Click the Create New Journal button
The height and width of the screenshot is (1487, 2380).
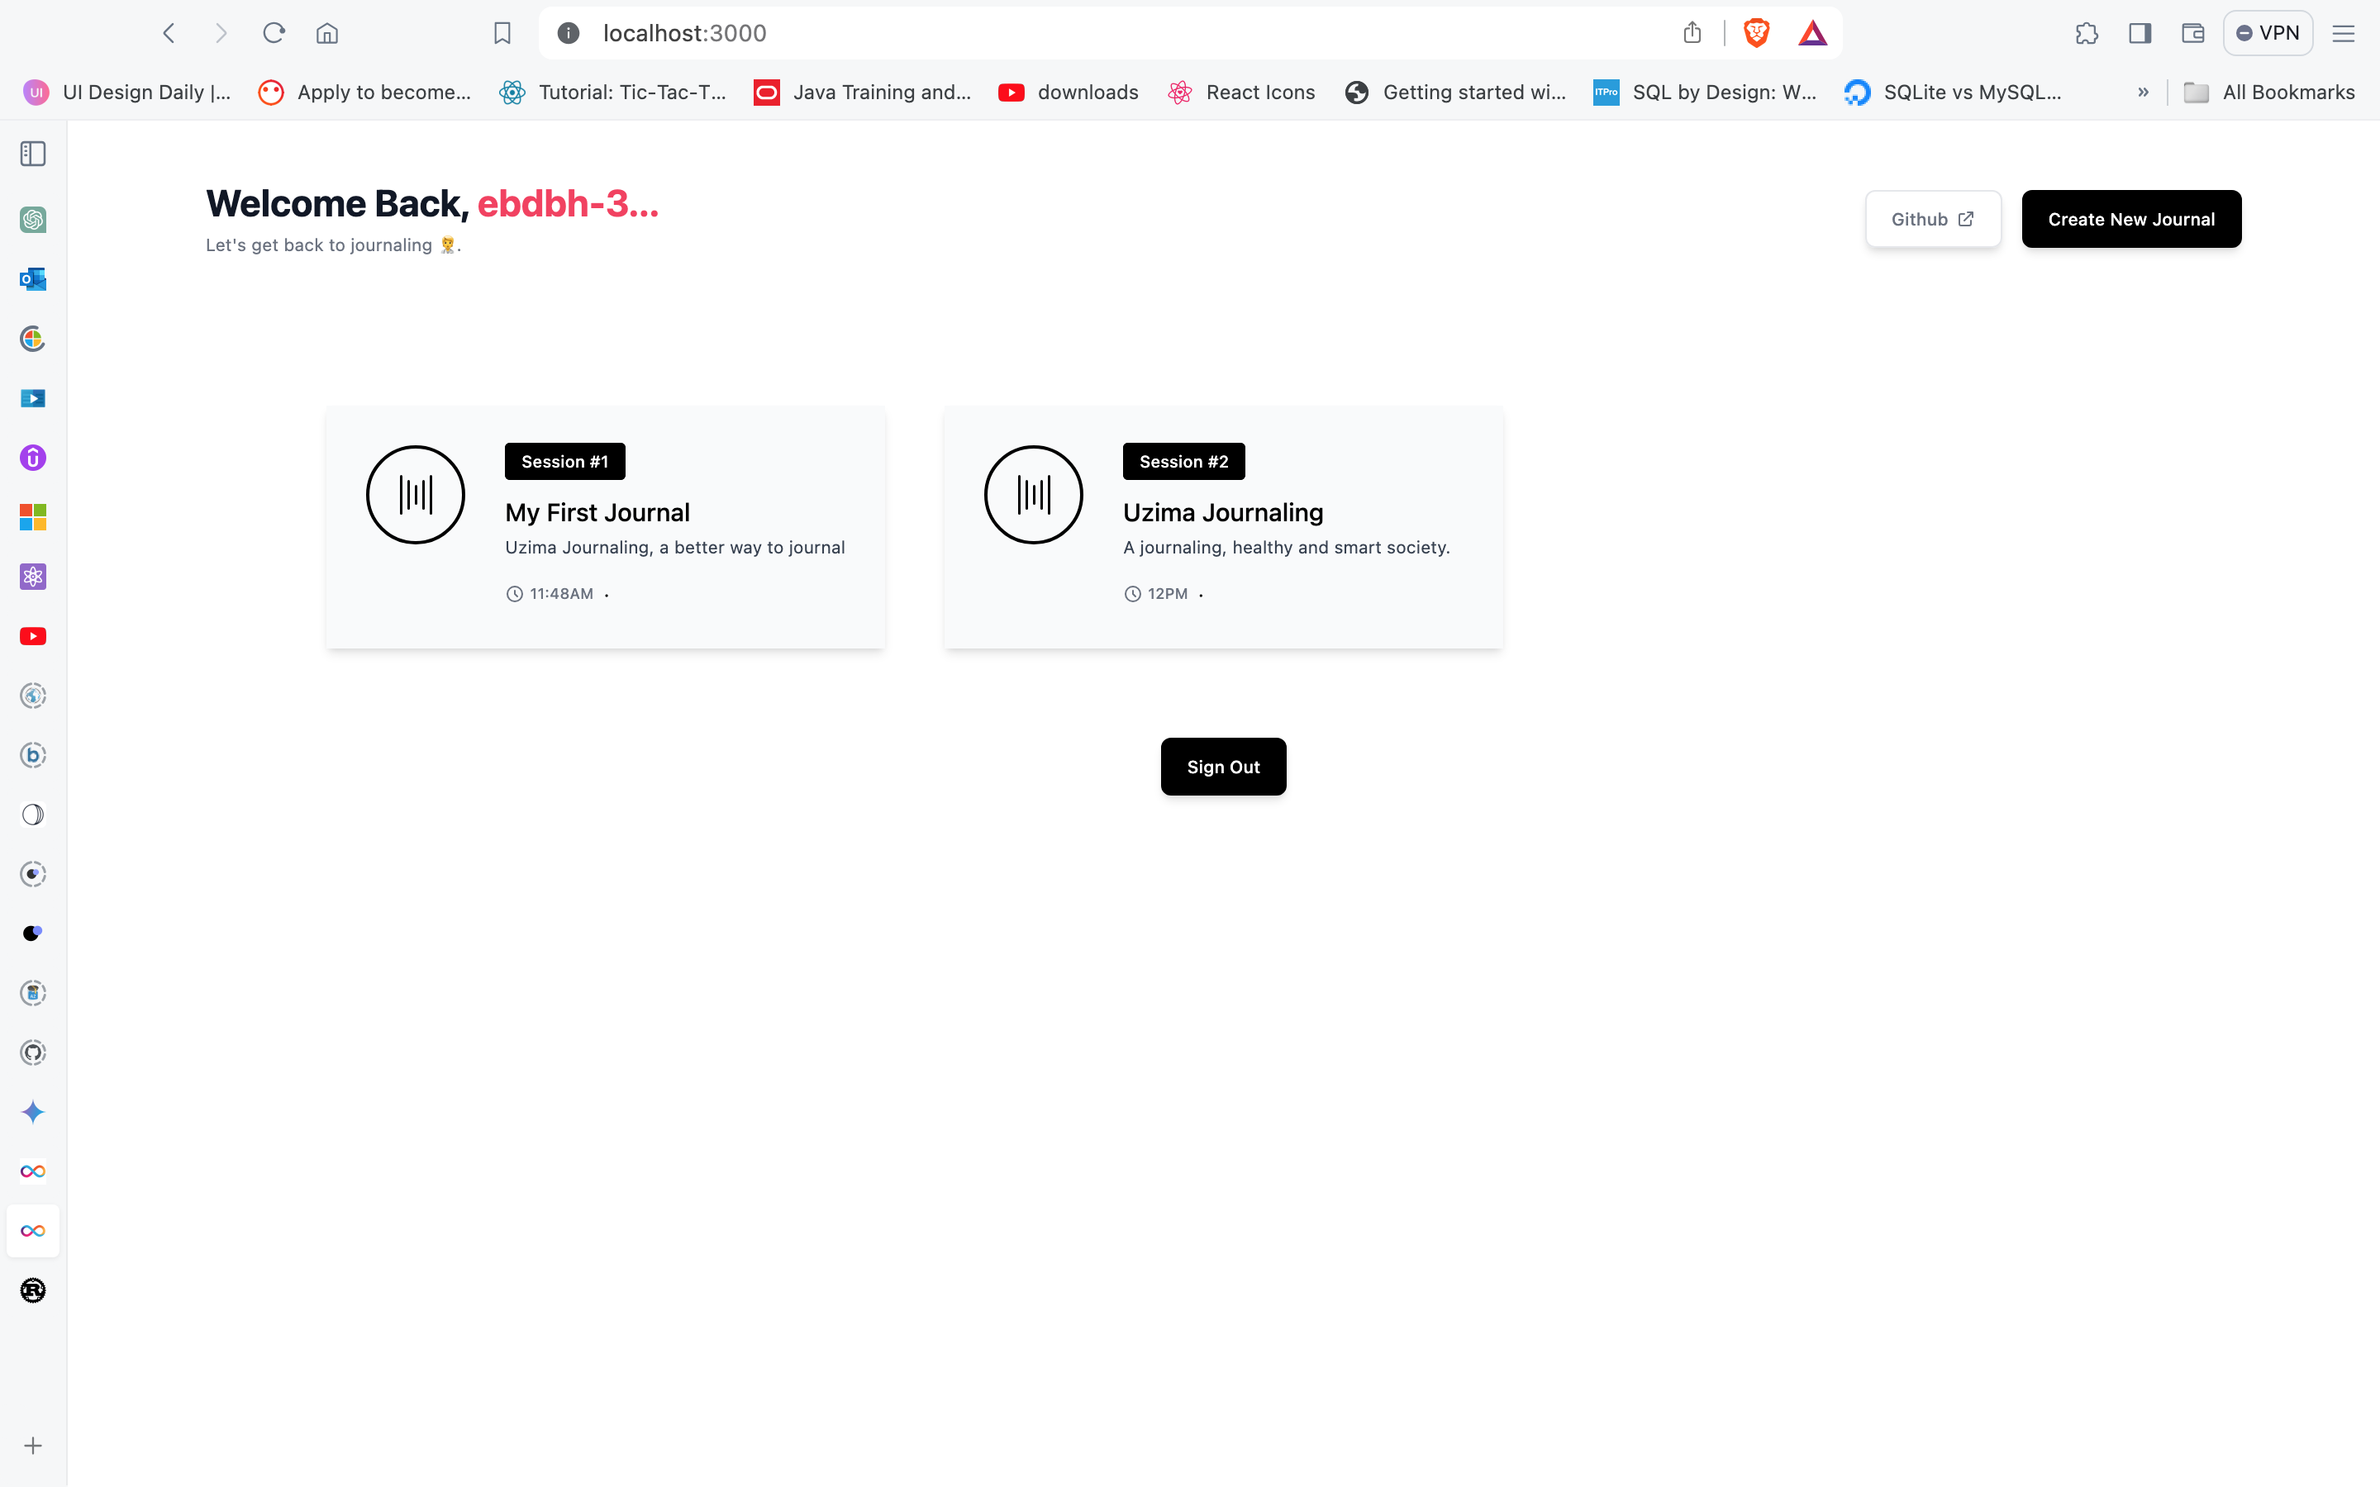pyautogui.click(x=2130, y=218)
